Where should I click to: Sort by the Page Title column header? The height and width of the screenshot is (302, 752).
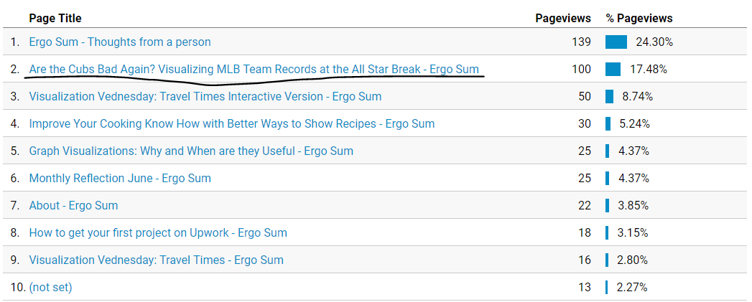(55, 18)
